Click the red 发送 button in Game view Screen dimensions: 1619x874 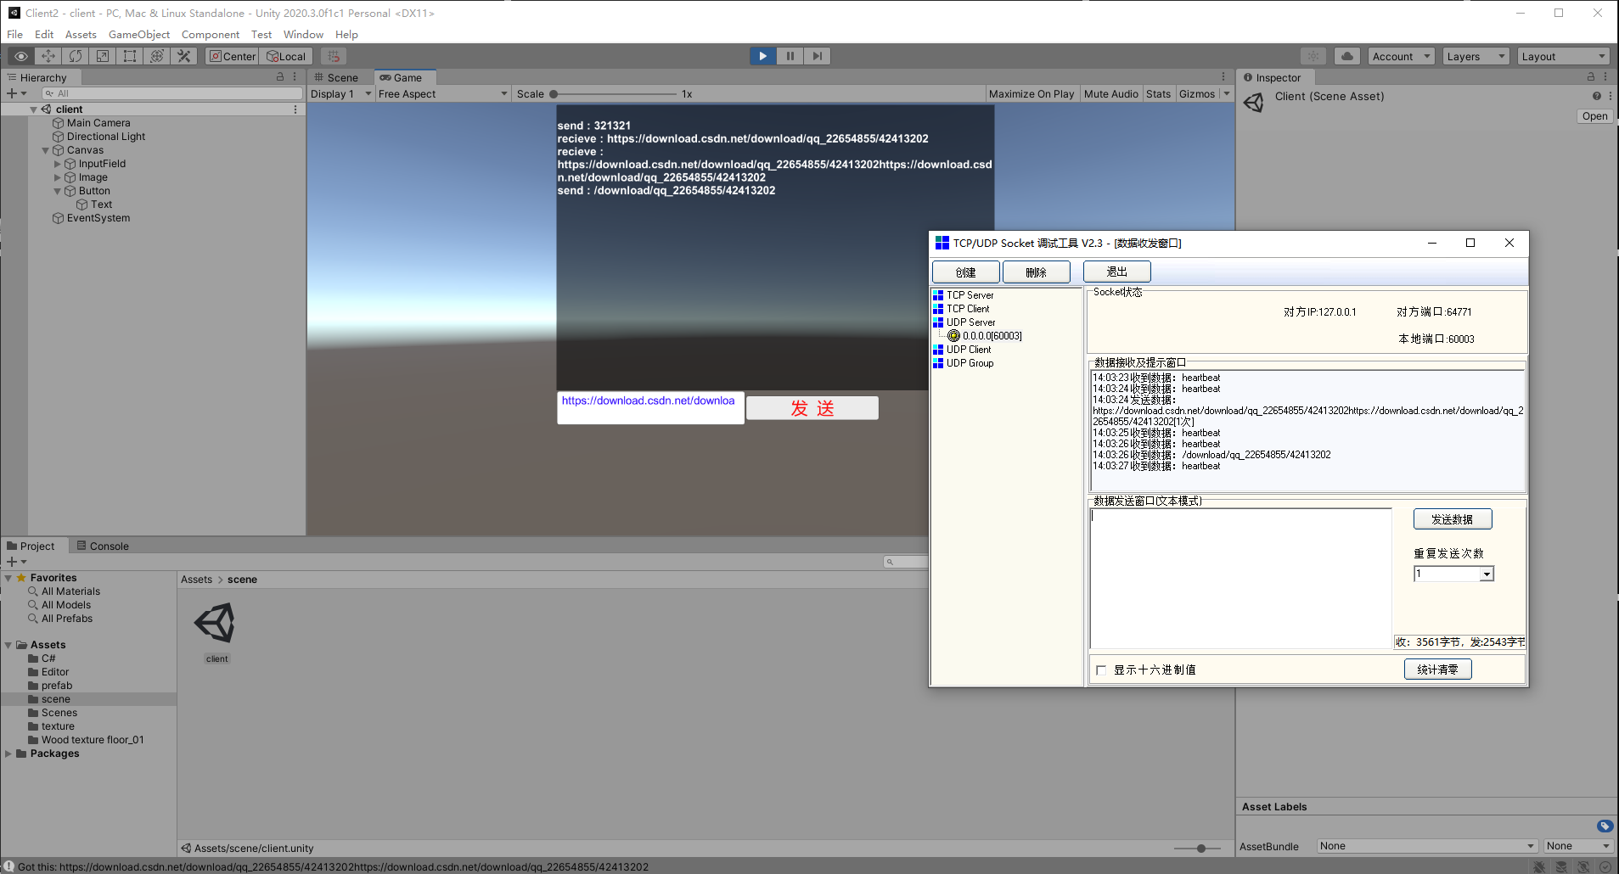[x=812, y=408]
